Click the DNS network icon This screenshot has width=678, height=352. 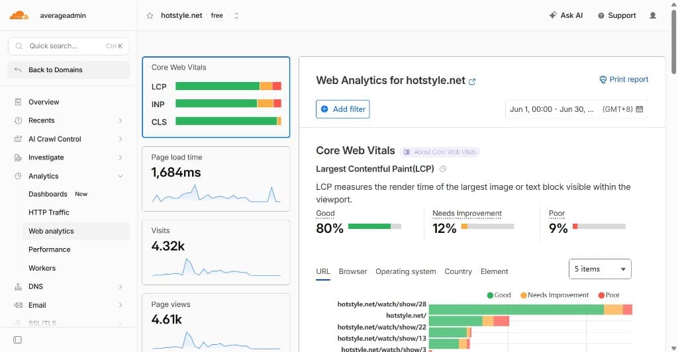18,286
